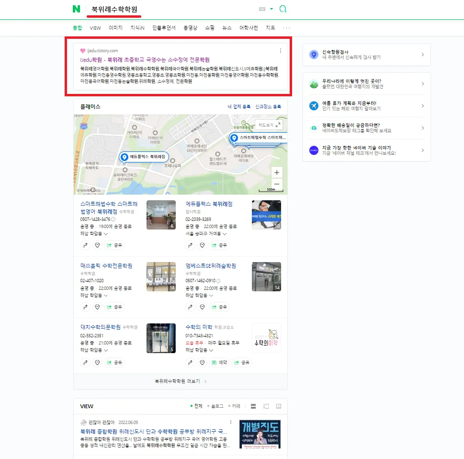This screenshot has height=459, width=464.
Task: Open the 어학사전 tab
Action: (249, 28)
